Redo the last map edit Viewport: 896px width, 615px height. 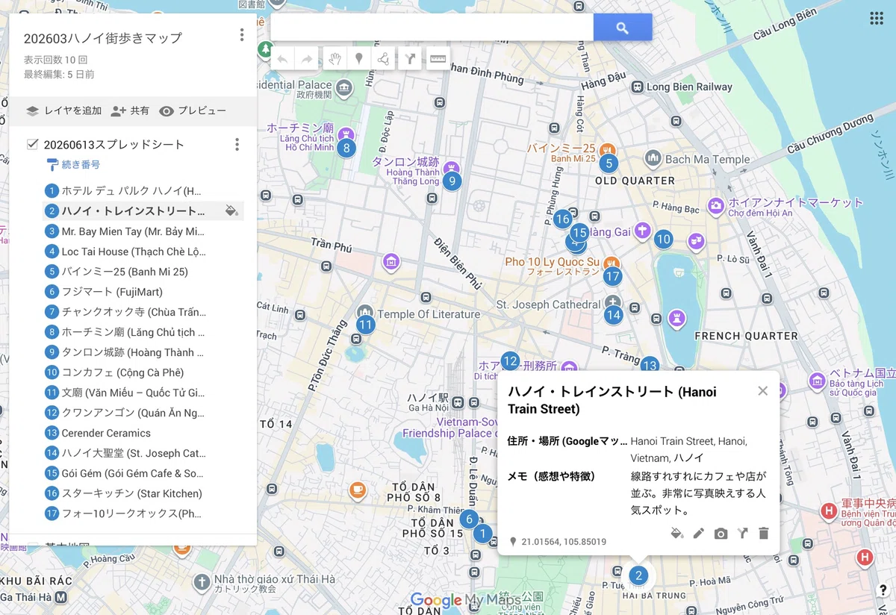point(307,59)
